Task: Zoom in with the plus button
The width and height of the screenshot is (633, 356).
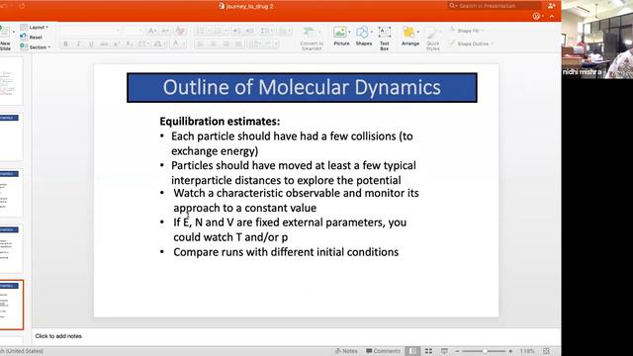Action: tap(510, 351)
